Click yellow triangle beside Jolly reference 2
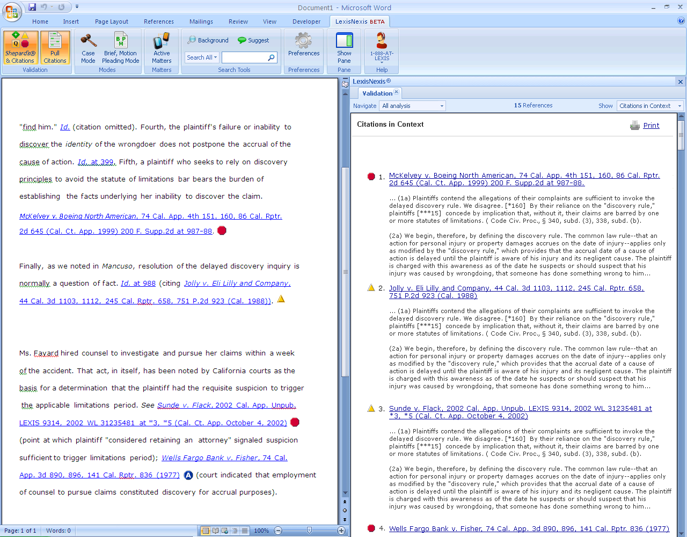This screenshot has width=687, height=537. tap(371, 288)
